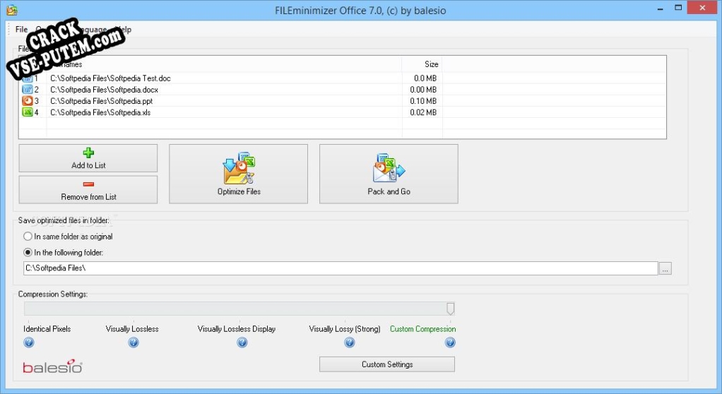Select row Softpedia Test.doc
This screenshot has height=394, width=722.
(342, 78)
